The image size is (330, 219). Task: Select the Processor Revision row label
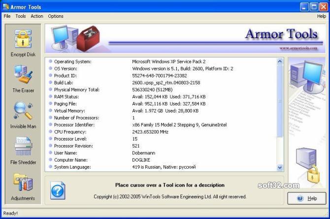click(x=73, y=146)
